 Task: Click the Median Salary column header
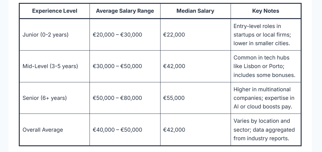coord(195,11)
